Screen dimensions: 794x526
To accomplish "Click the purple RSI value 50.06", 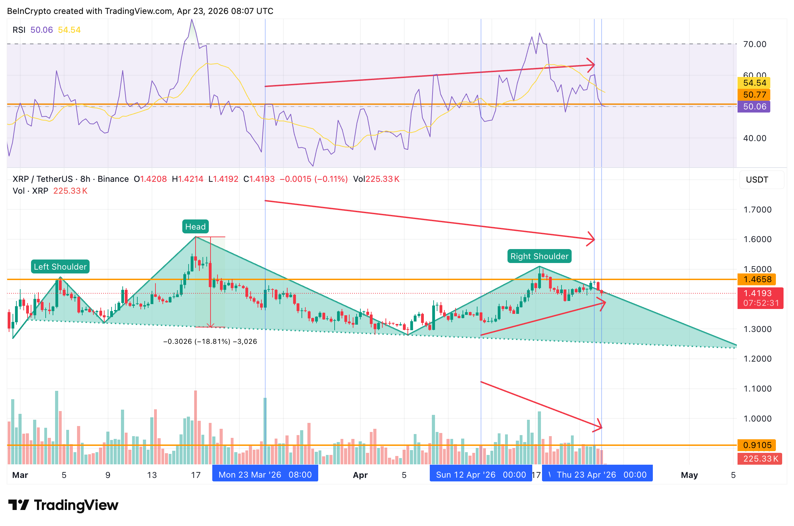I will point(41,30).
